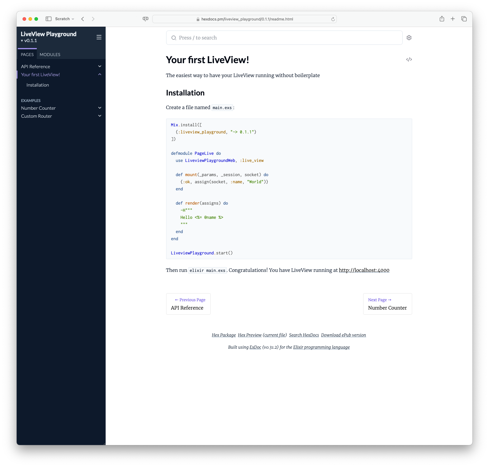Reload the hexdocs page

(333, 19)
